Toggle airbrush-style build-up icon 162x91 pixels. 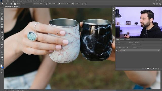click(59, 4)
